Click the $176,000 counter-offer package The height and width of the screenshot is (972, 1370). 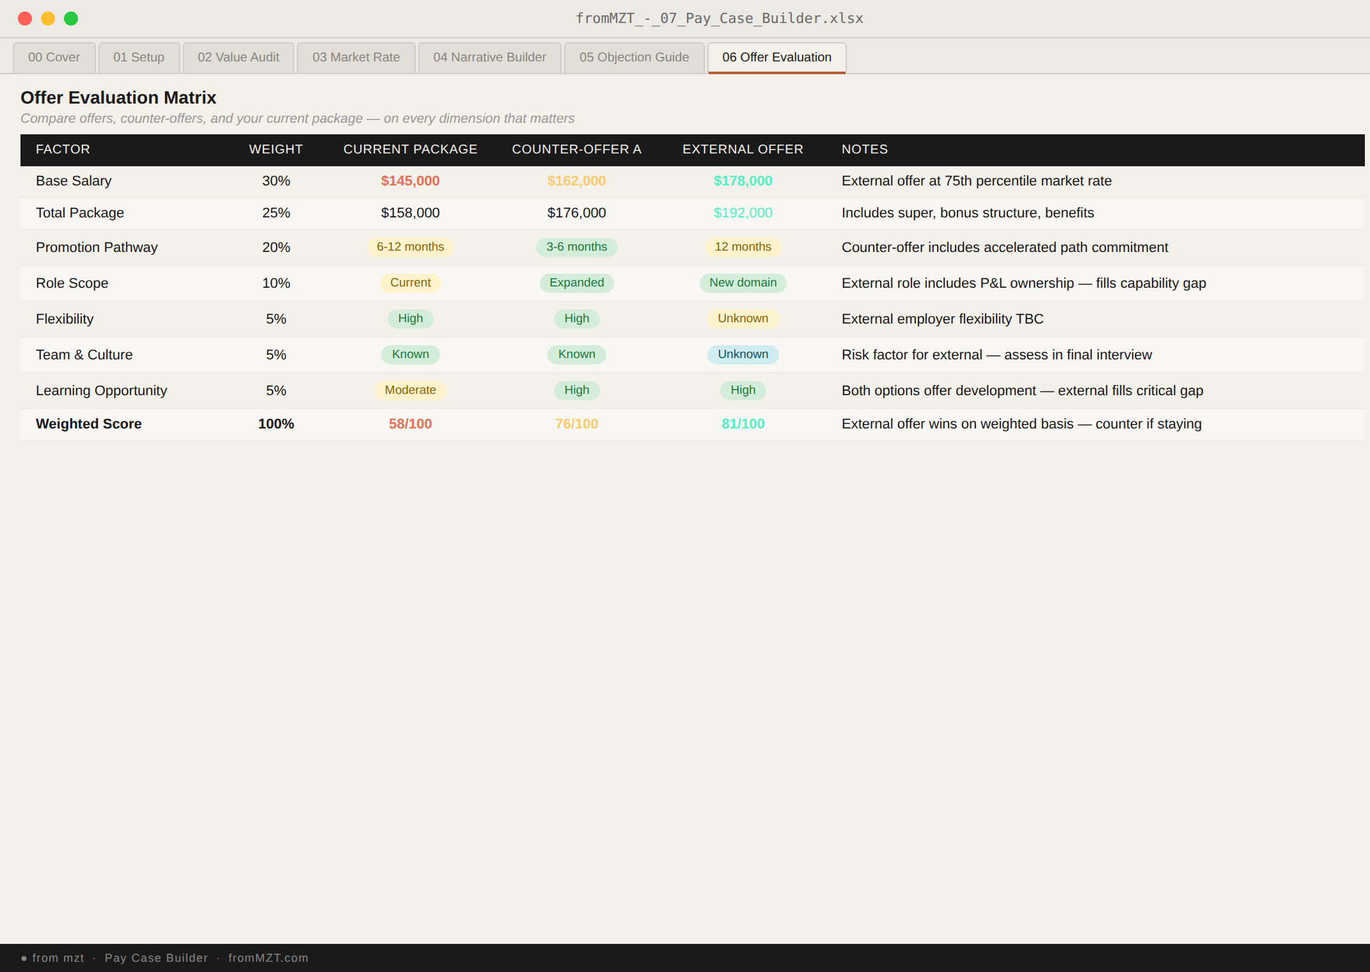coord(577,213)
